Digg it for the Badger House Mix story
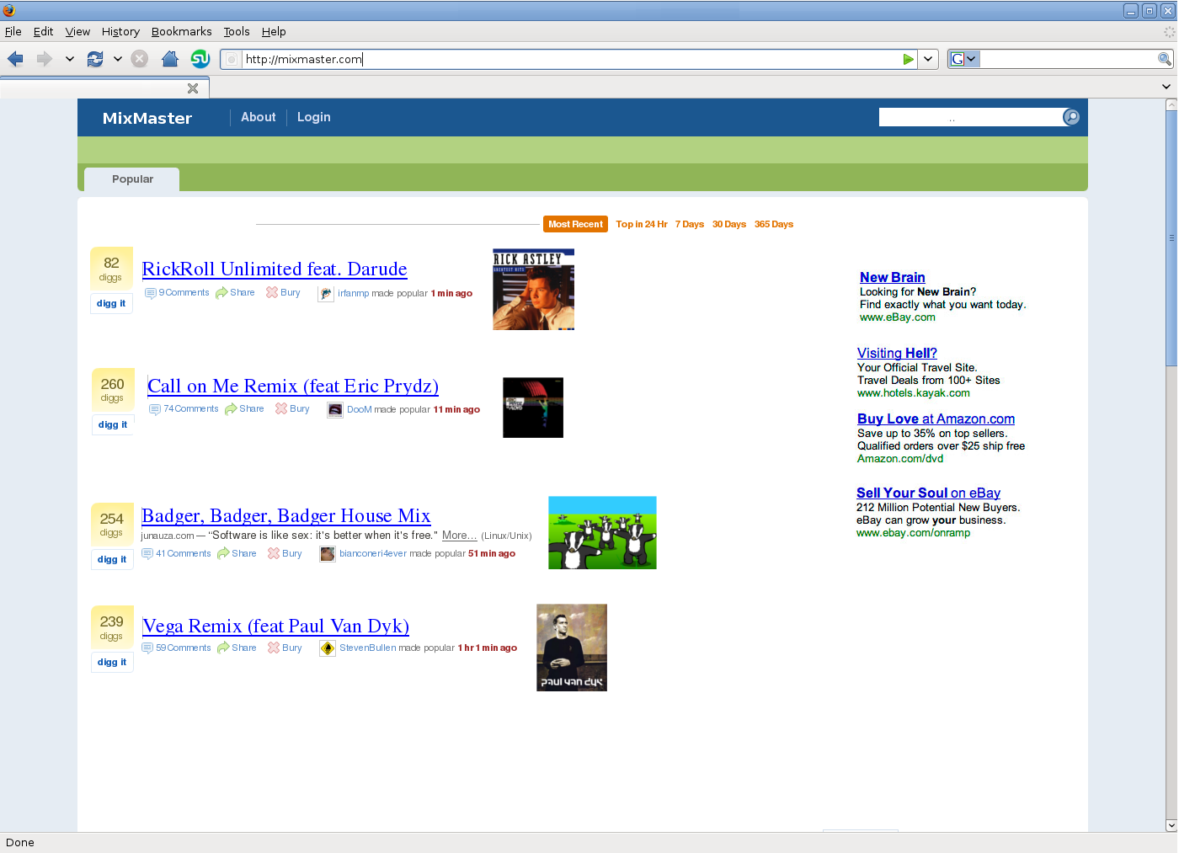This screenshot has height=853, width=1179. [112, 559]
